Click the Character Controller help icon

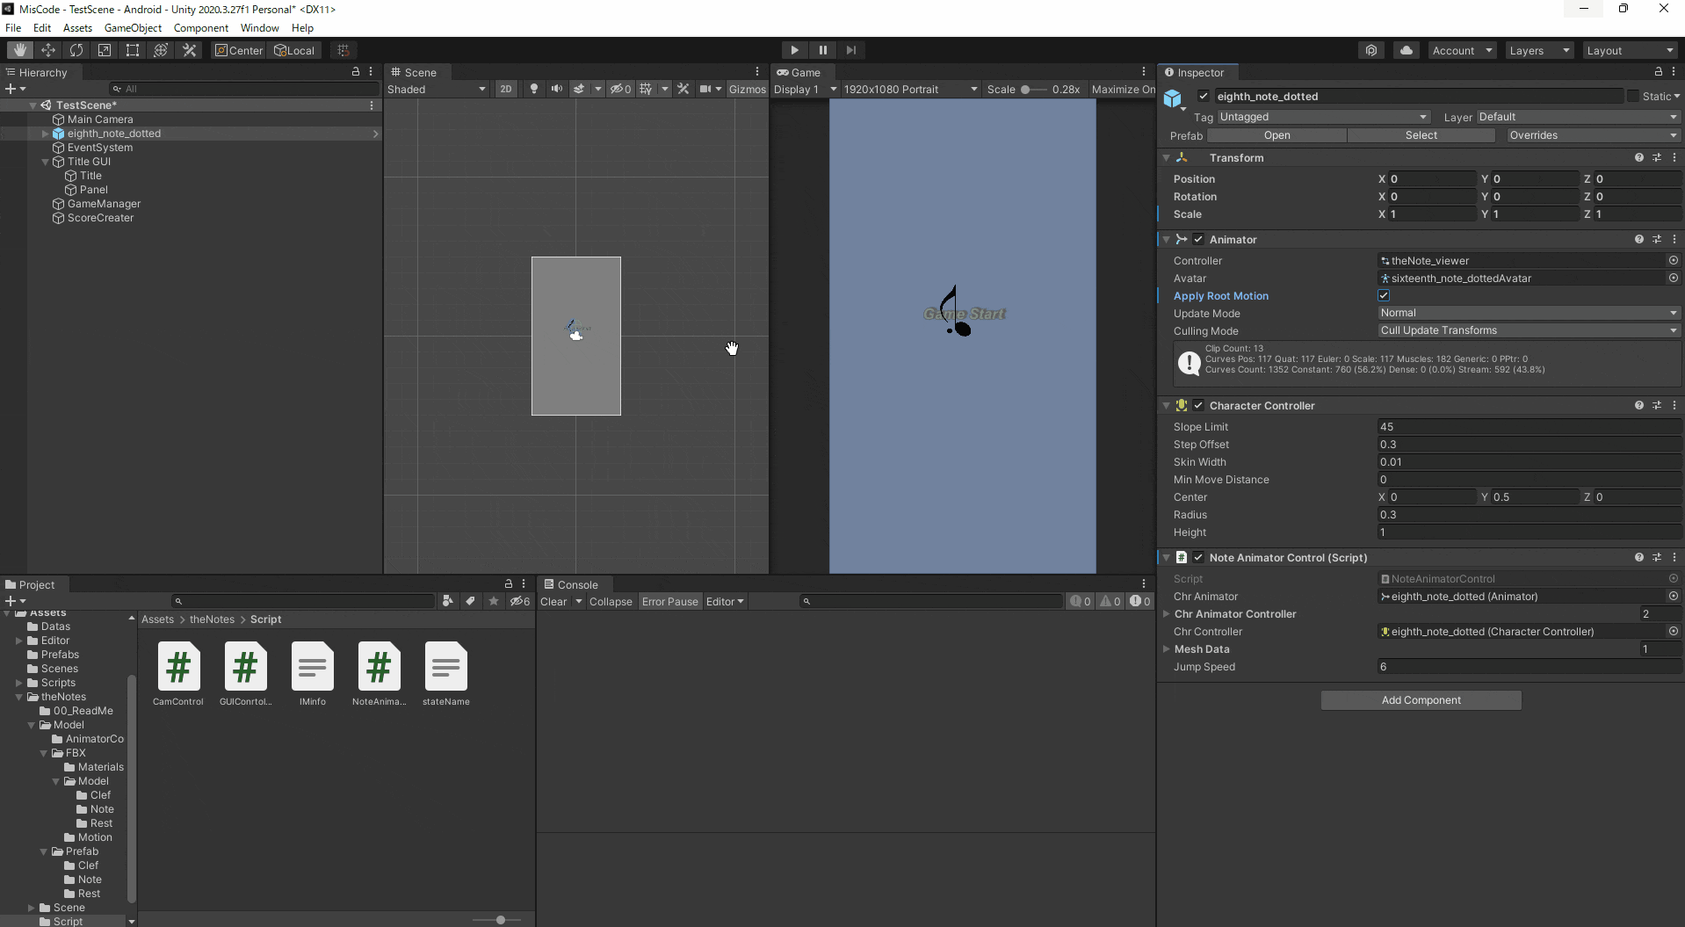click(x=1638, y=405)
